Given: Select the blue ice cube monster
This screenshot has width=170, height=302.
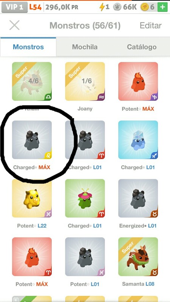Looking at the screenshot, I should tap(138, 140).
